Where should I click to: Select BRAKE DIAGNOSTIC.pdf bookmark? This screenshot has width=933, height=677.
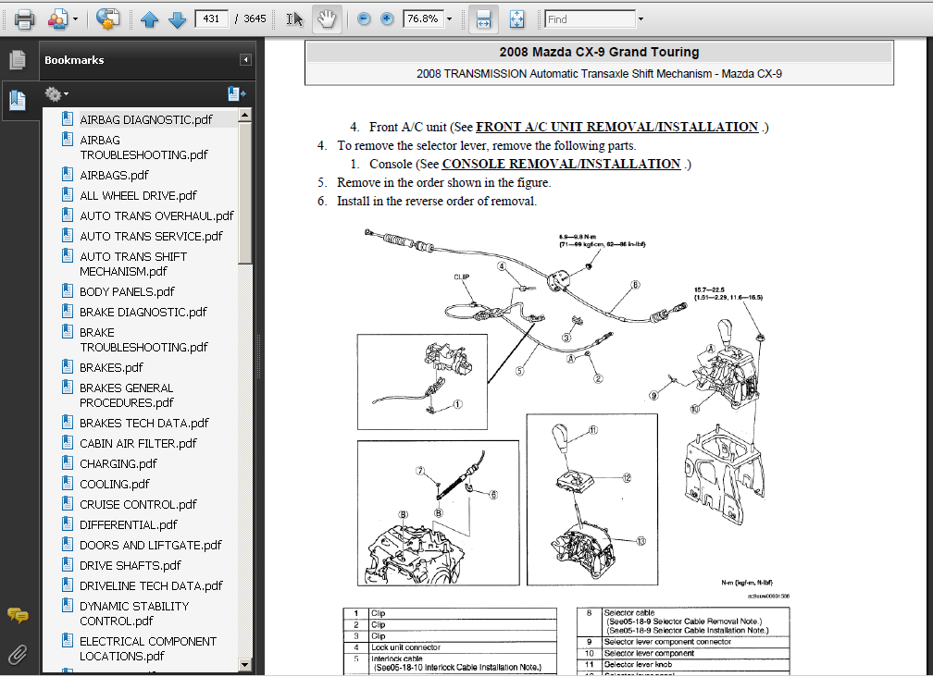(x=143, y=312)
